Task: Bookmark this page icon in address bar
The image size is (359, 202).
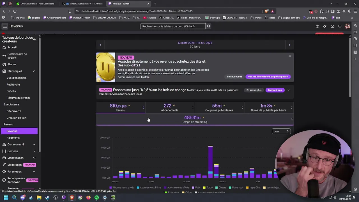Action: coord(70,11)
